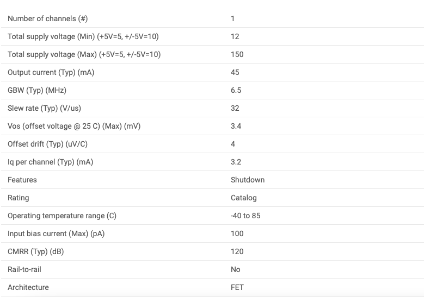424x297 pixels.
Task: Select the Slew rate (Typ) (V/us) label
Action: pos(44,108)
